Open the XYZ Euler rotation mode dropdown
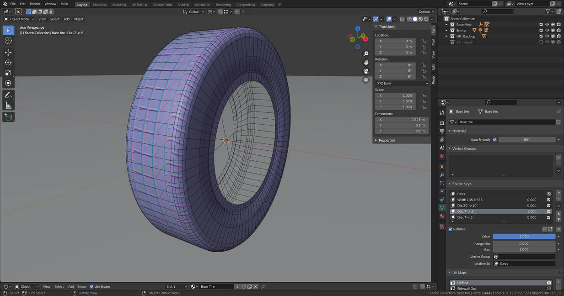The width and height of the screenshot is (564, 296). point(402,83)
